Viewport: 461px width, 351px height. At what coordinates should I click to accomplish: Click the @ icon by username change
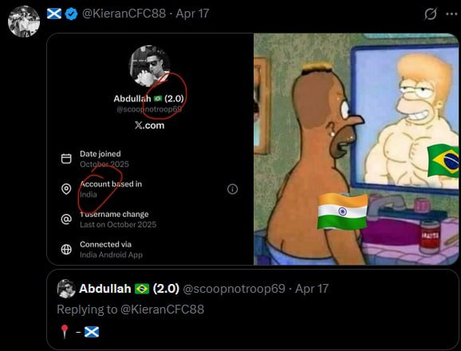tap(66, 219)
